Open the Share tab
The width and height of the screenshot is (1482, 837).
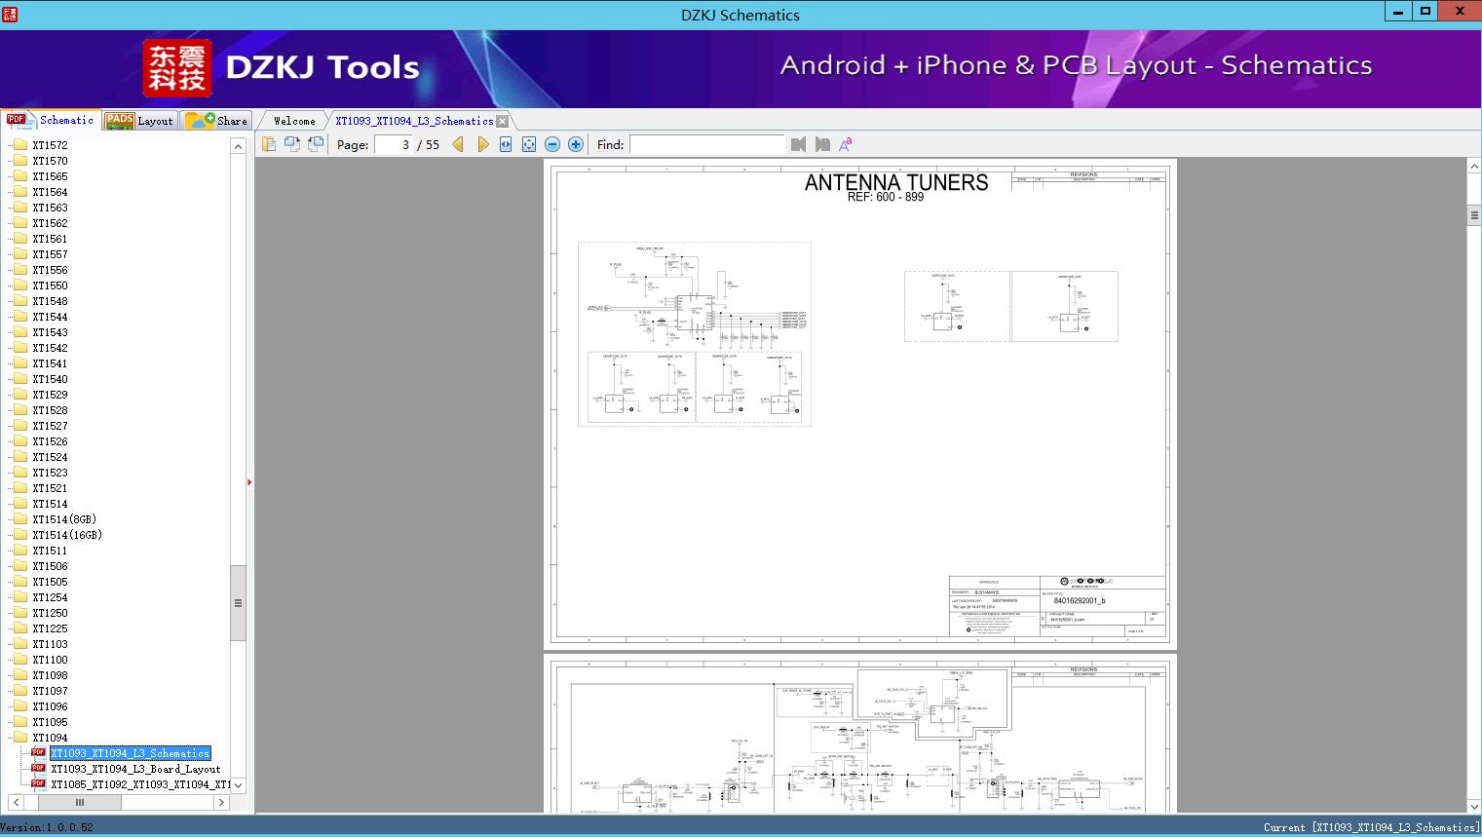(216, 121)
